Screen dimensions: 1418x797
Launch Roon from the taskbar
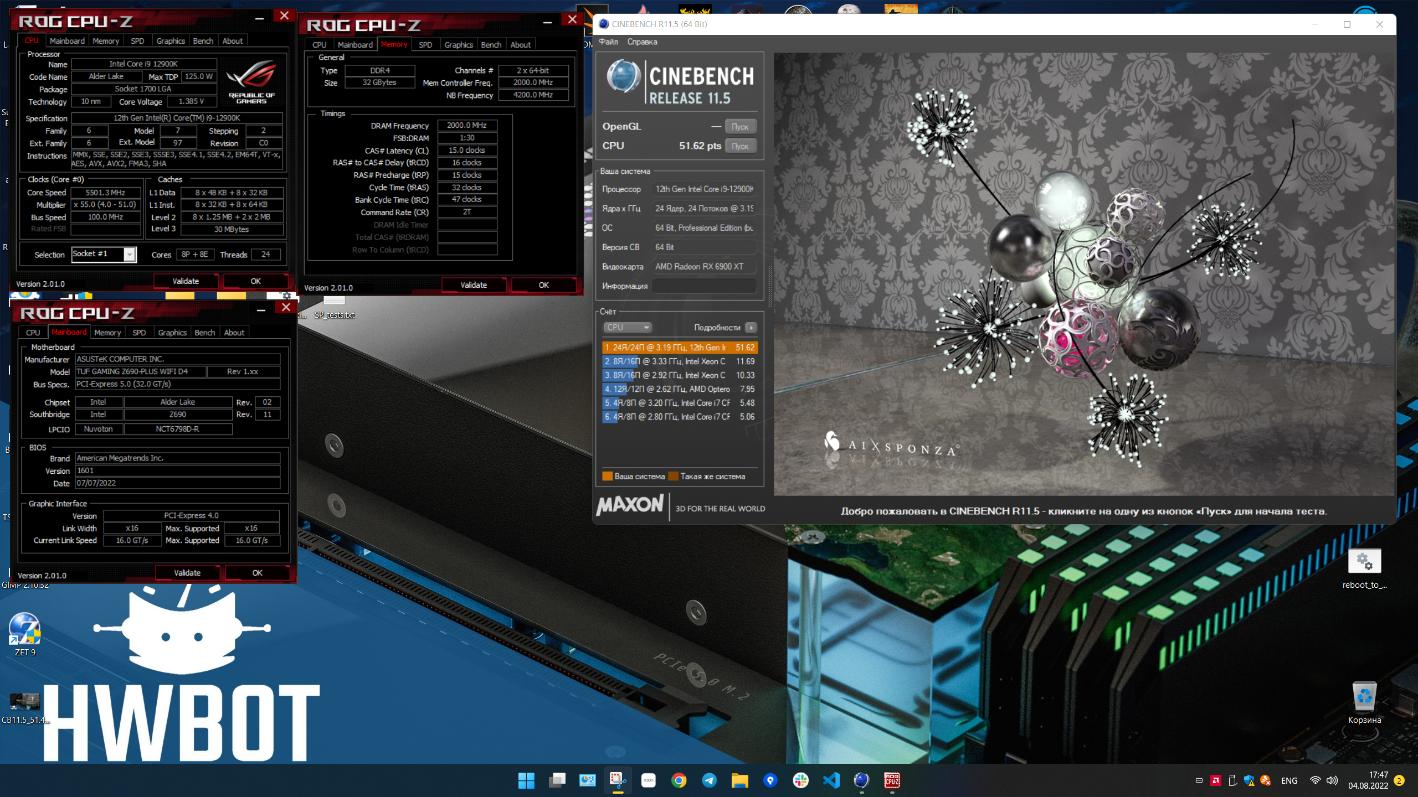648,780
